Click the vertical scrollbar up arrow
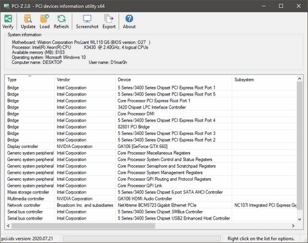This screenshot has width=308, height=243. click(299, 78)
